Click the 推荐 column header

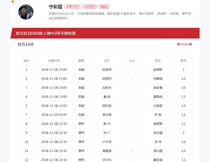pos(184,61)
